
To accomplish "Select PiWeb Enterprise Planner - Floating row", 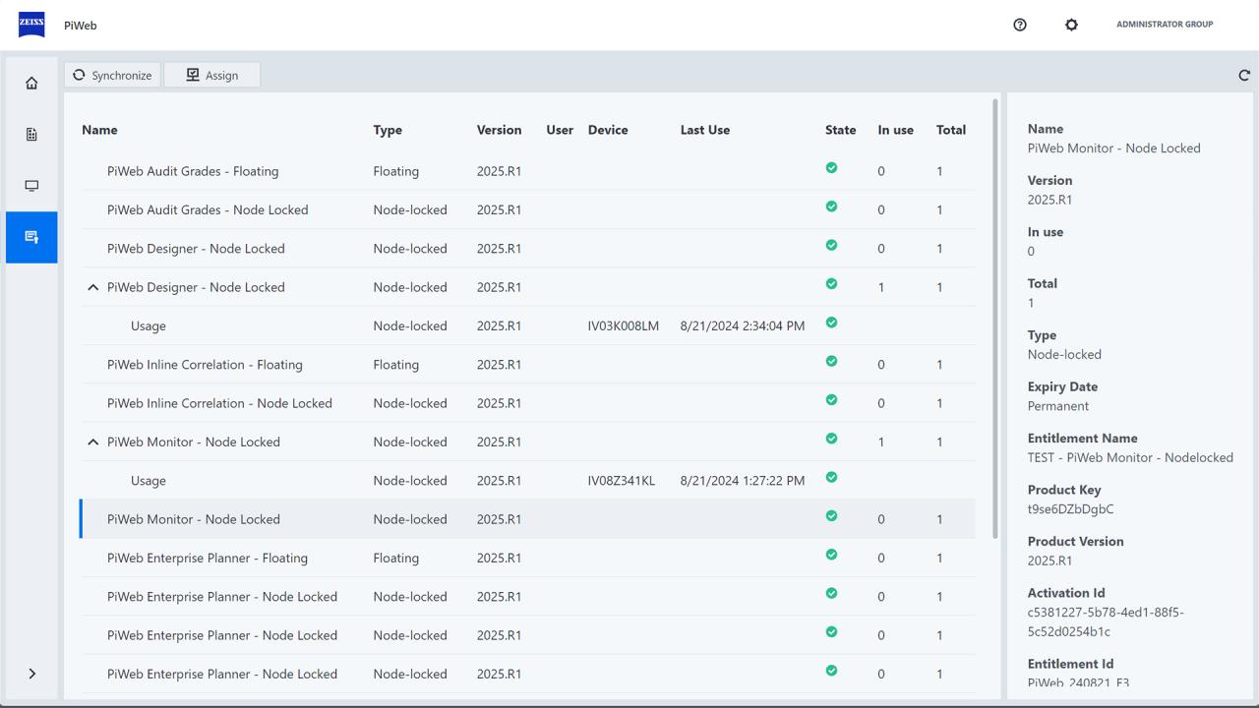I will coord(208,558).
